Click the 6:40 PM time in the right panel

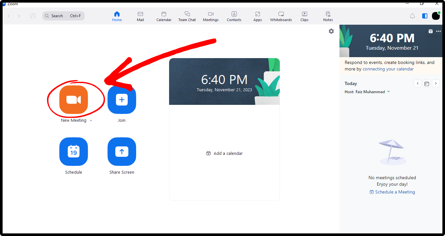tap(392, 38)
